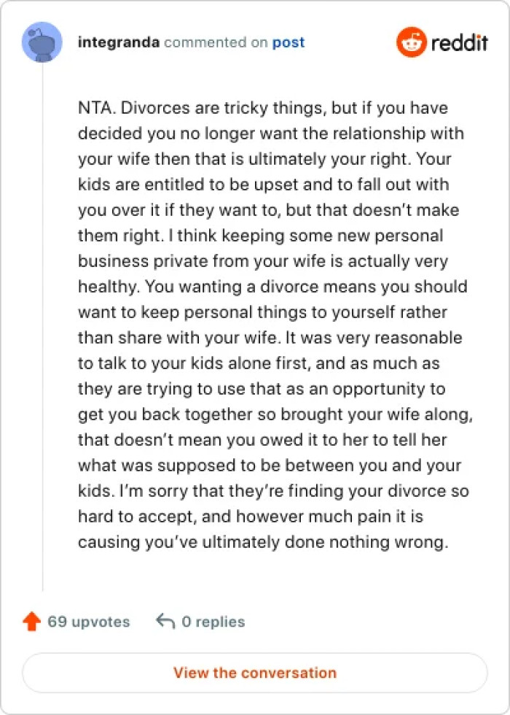Click the 'commented on' header text
510x715 pixels.
pyautogui.click(x=216, y=42)
